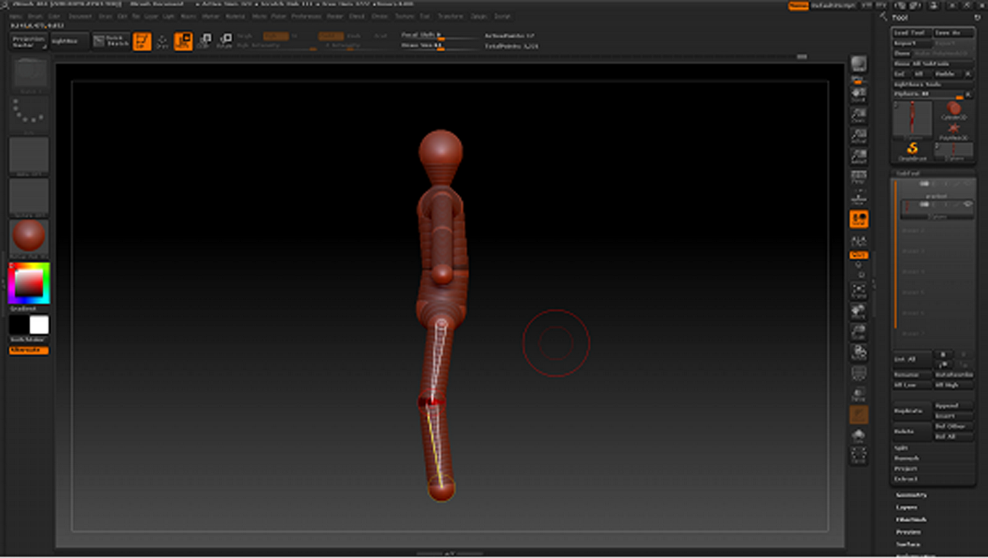Click the Frame icon in right shelf

[x=858, y=290]
